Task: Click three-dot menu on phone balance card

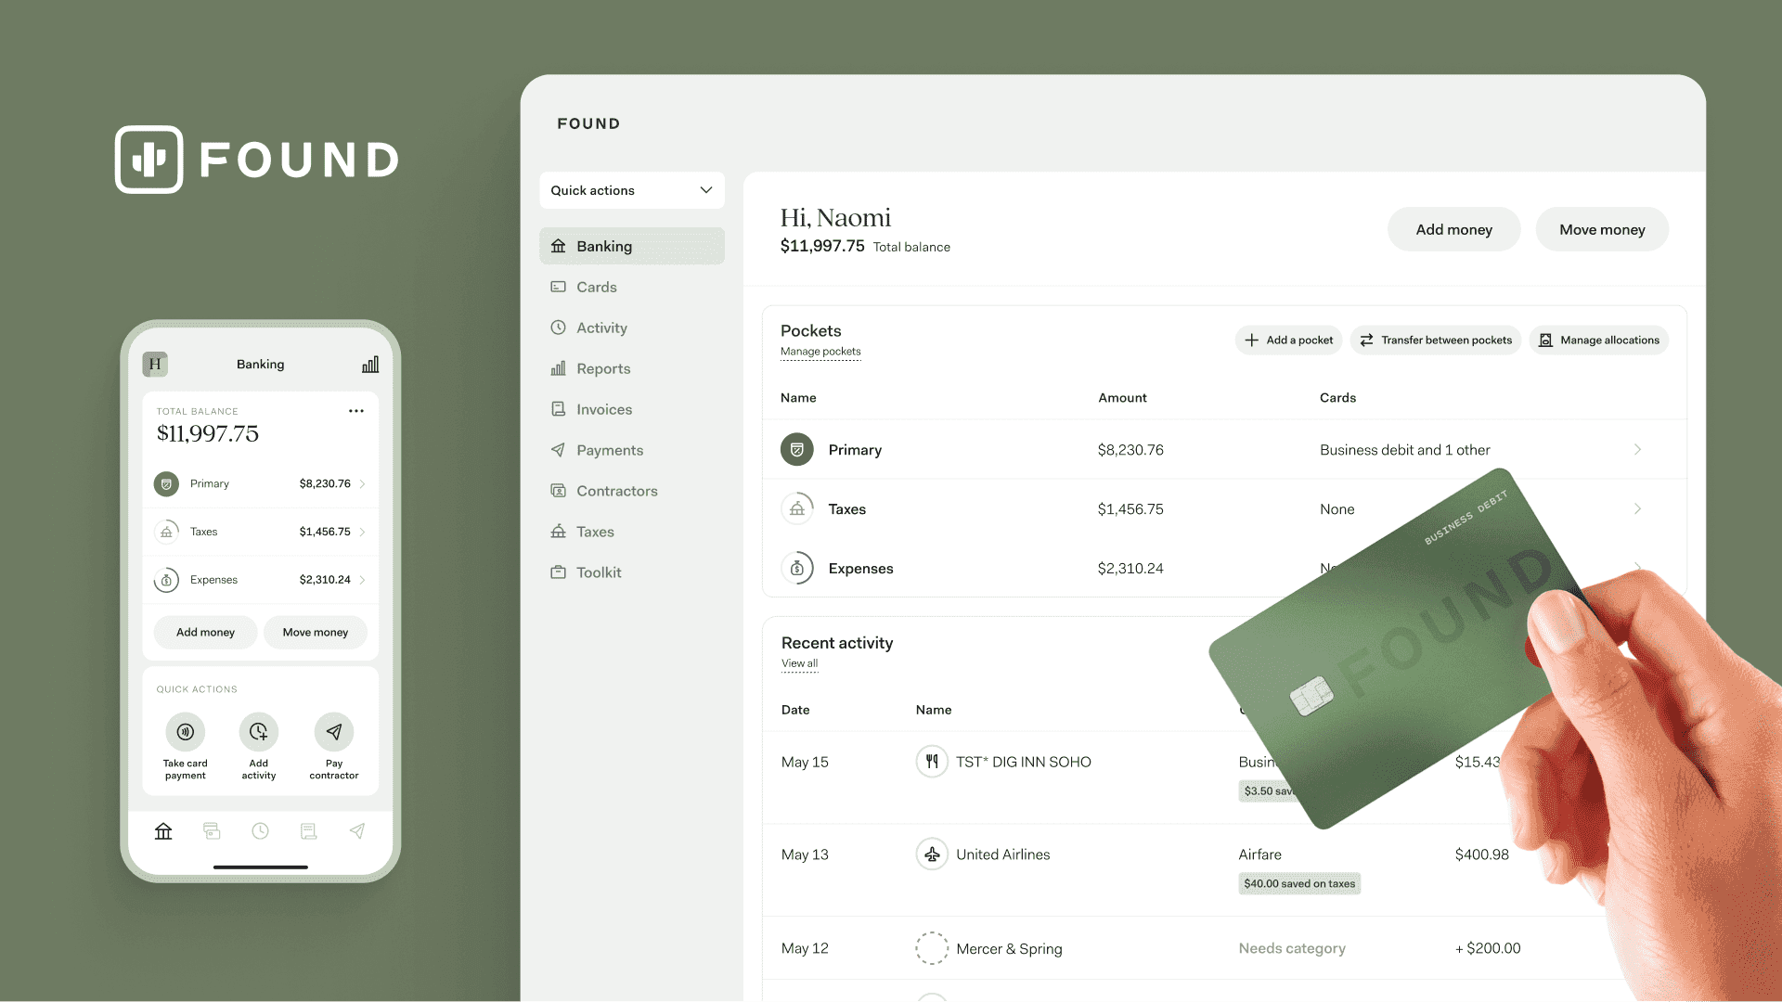Action: point(356,411)
